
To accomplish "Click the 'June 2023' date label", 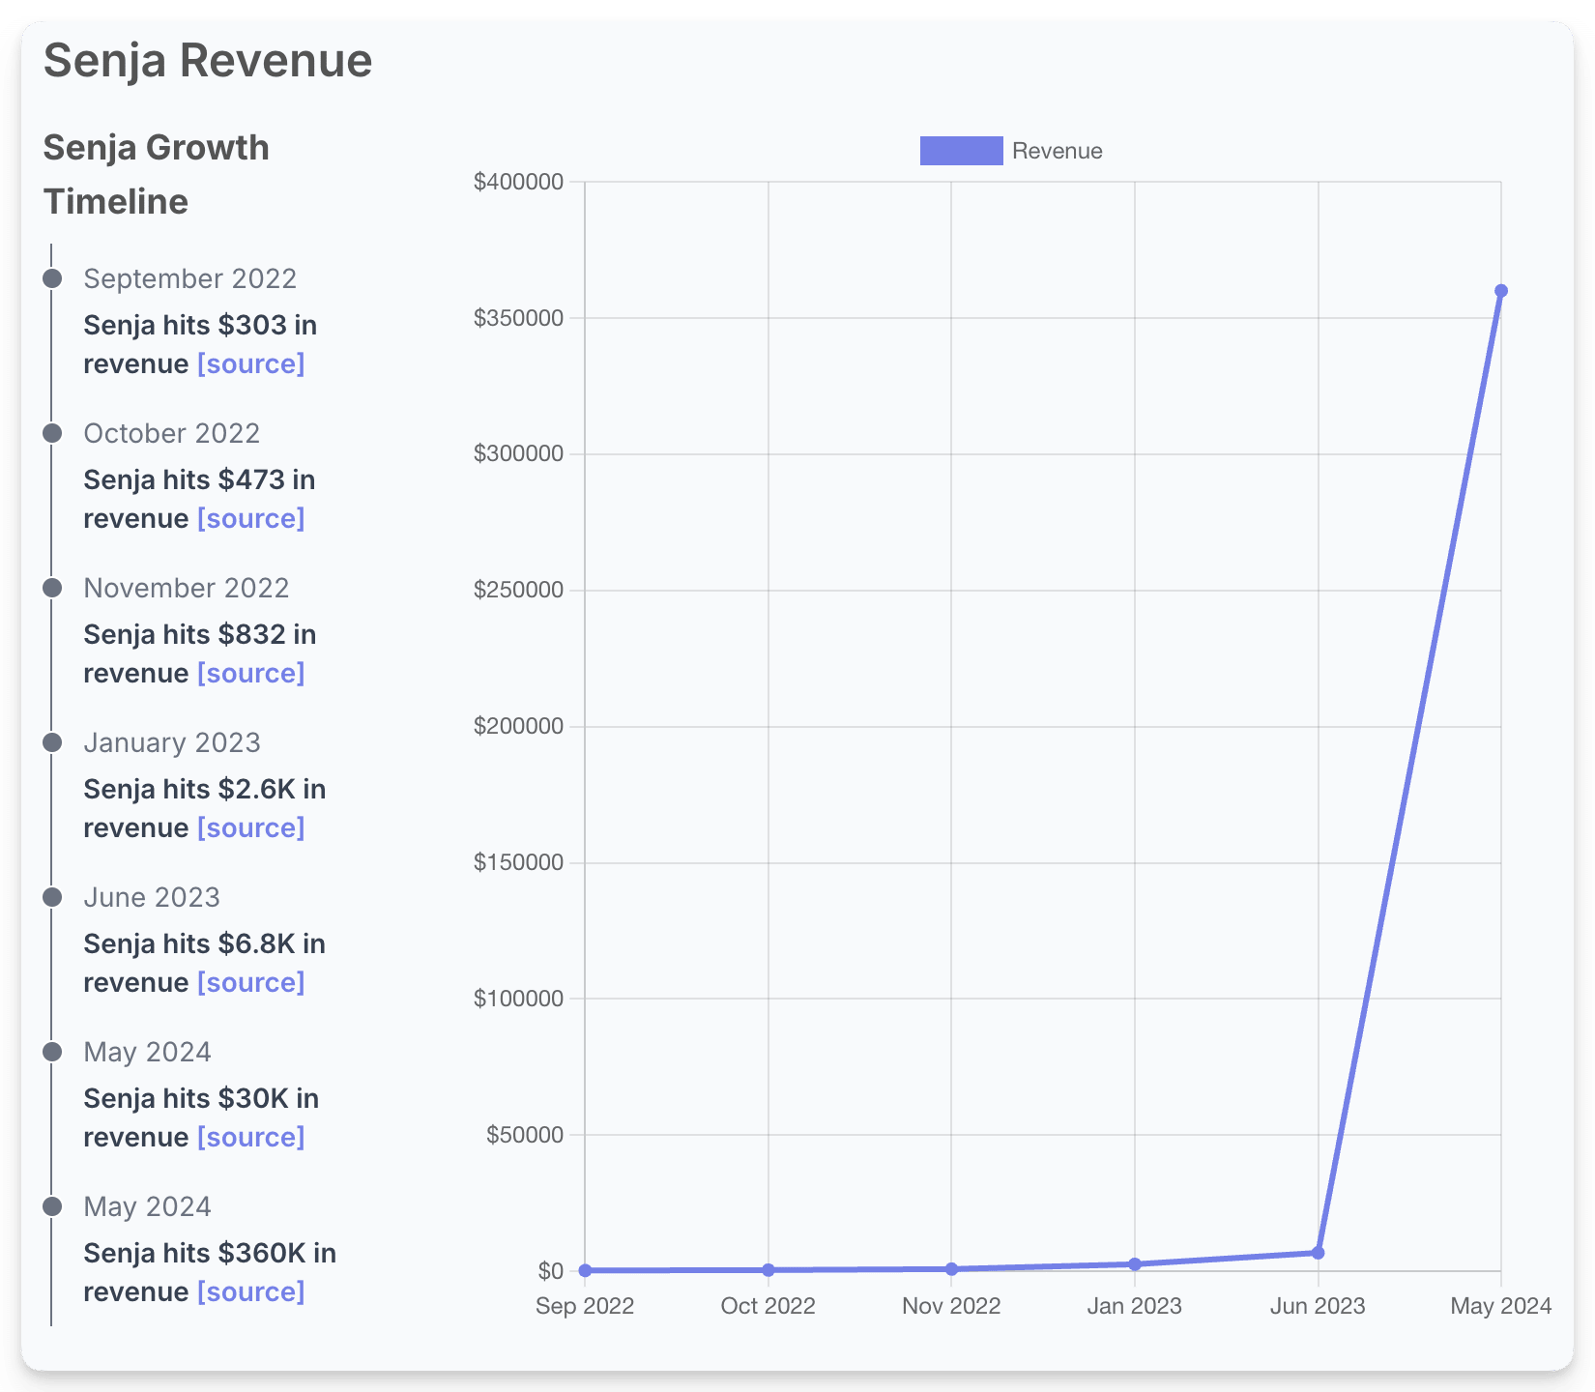I will [152, 897].
